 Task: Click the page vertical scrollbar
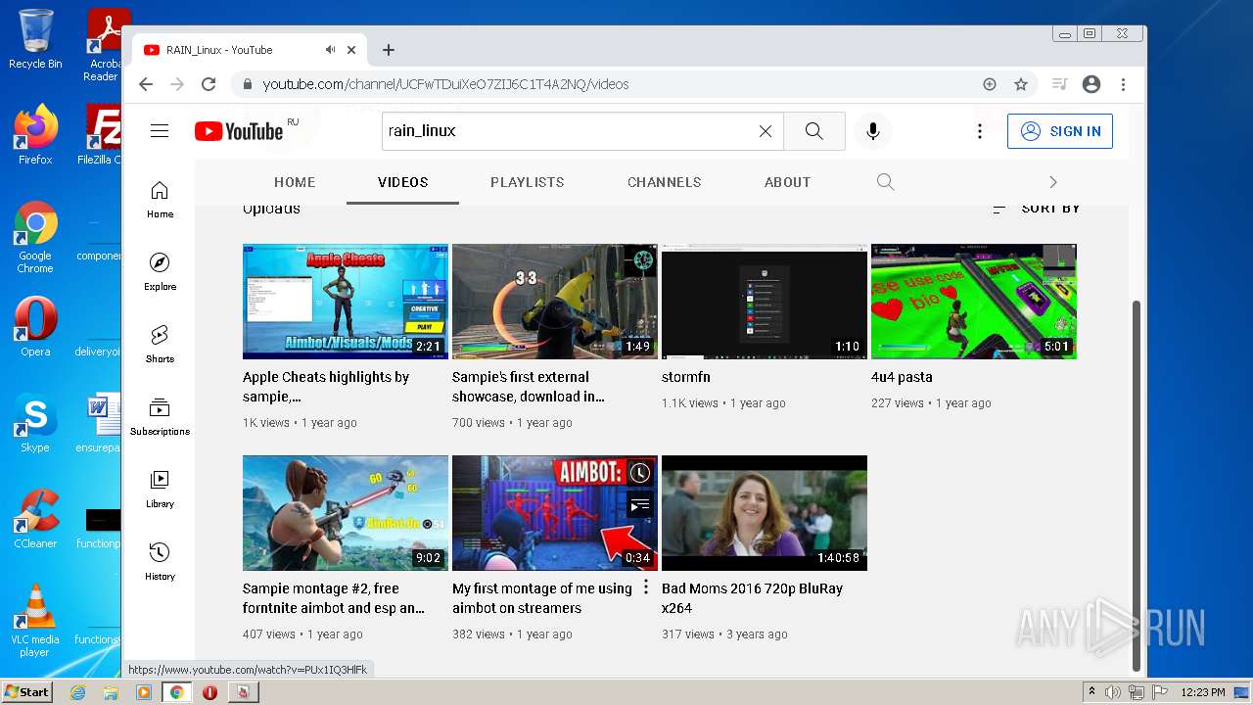pyautogui.click(x=1137, y=485)
